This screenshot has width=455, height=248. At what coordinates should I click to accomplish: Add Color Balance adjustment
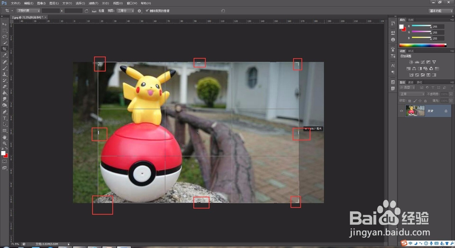(414, 69)
